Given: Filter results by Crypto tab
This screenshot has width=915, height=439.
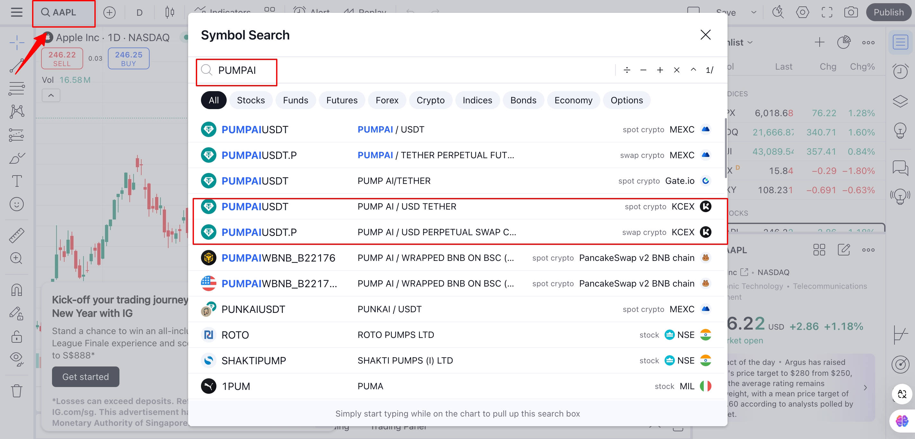Looking at the screenshot, I should pos(431,100).
